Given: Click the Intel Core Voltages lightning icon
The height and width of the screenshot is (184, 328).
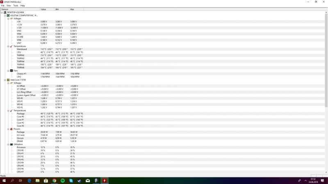Looking at the screenshot, I should pyautogui.click(x=11, y=83).
